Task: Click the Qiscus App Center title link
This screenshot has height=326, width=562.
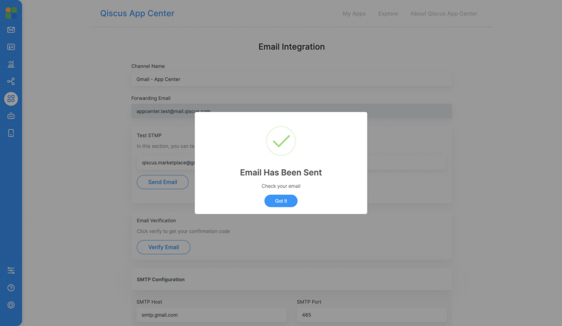Action: pyautogui.click(x=137, y=13)
